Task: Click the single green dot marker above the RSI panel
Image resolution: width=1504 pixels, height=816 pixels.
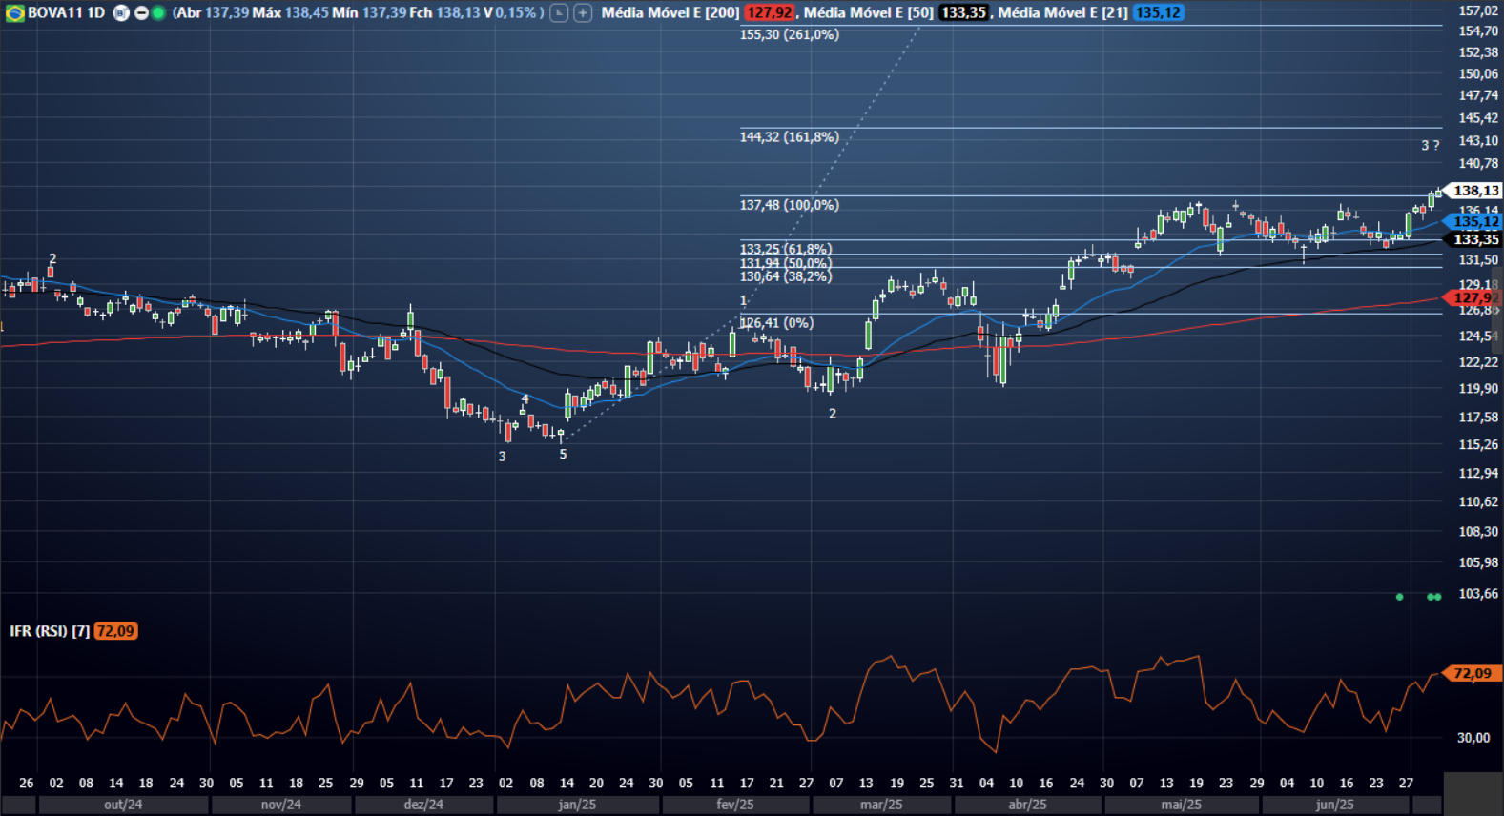Action: coord(1399,597)
